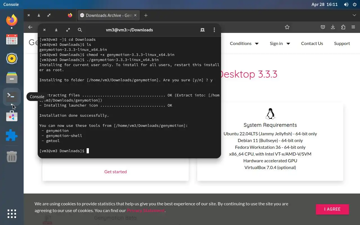Click the 'chmod +x genymotion' command line
Viewport: 360px width, 225px height.
point(107,55)
